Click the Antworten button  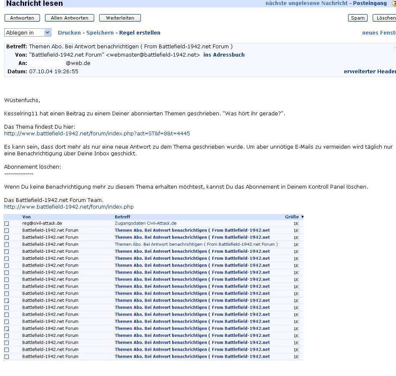22,18
